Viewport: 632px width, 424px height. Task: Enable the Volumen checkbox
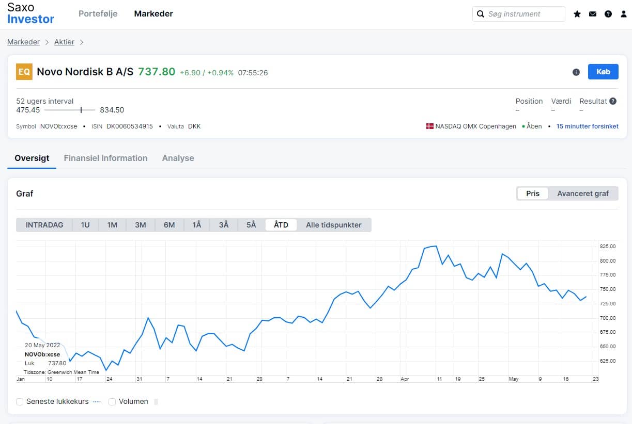(x=112, y=401)
